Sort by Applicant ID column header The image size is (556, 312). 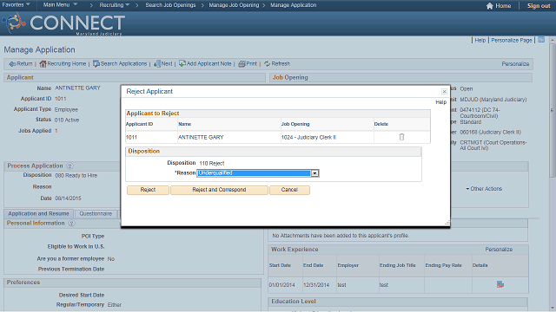click(139, 124)
